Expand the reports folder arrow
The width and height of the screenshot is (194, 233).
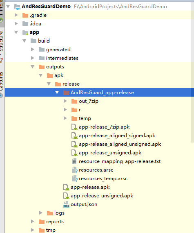click(x=33, y=222)
